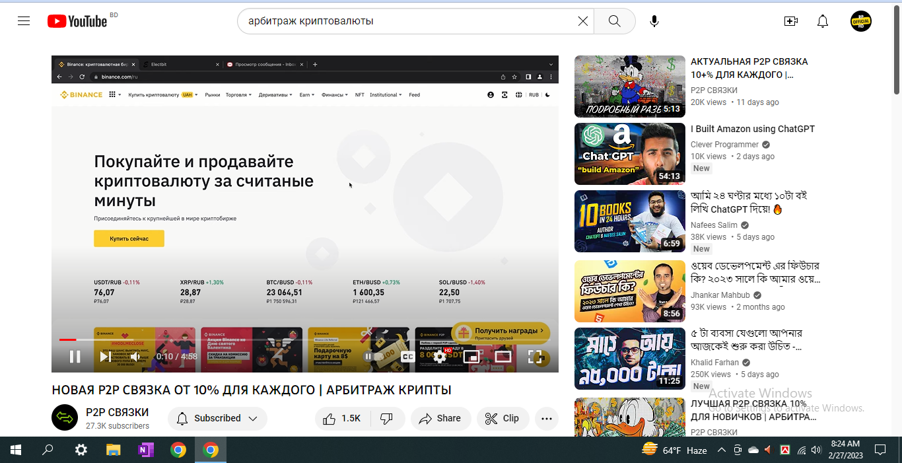Switch to the active Chrome taskbar window

[x=211, y=450]
